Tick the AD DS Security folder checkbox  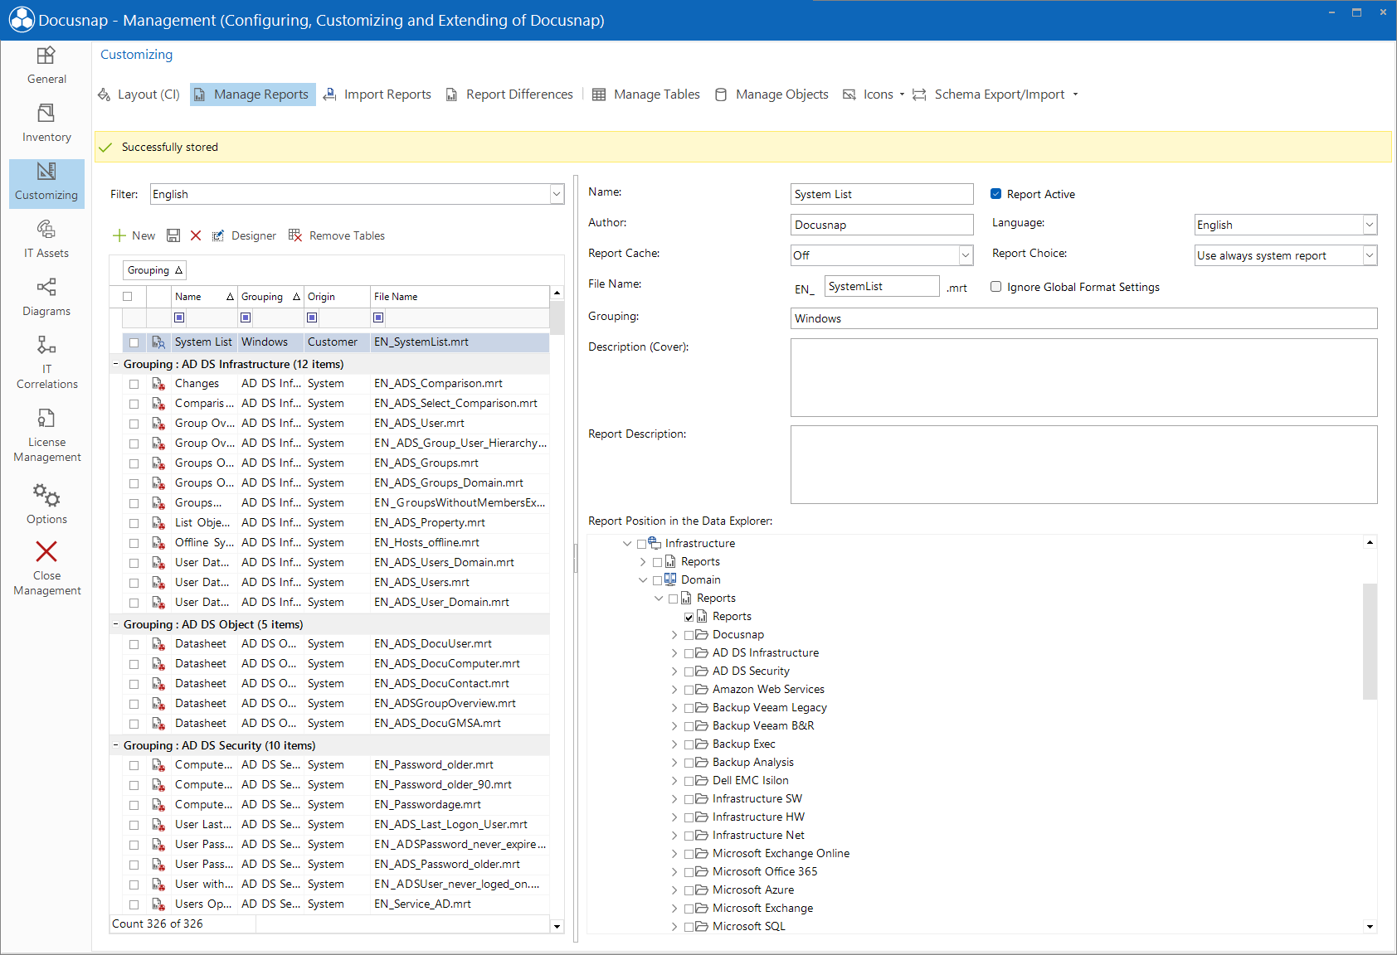pyautogui.click(x=689, y=671)
